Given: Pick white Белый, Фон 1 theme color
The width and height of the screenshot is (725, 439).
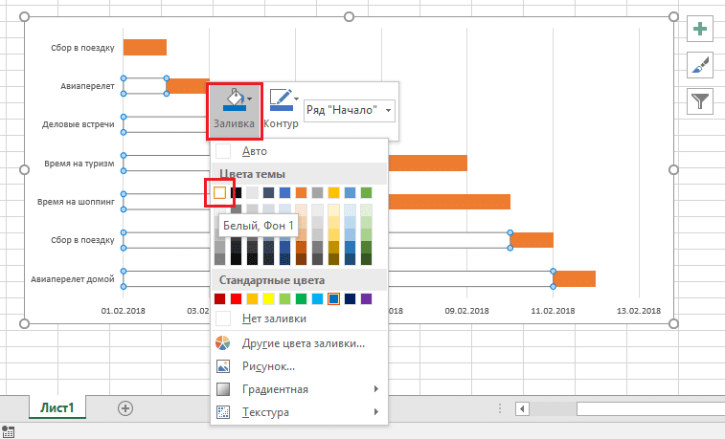Looking at the screenshot, I should coord(220,193).
